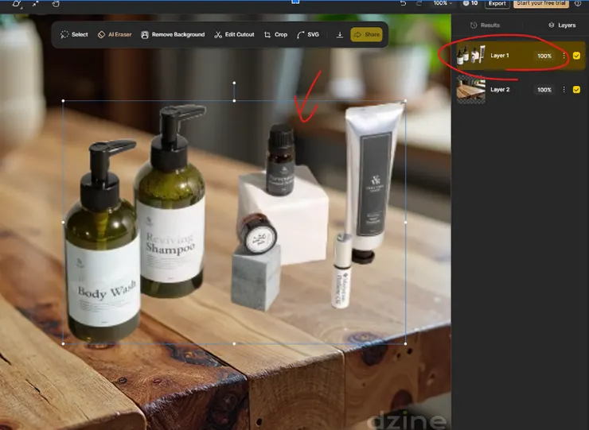Click the rotation handle above the selection
The height and width of the screenshot is (430, 589).
[234, 83]
